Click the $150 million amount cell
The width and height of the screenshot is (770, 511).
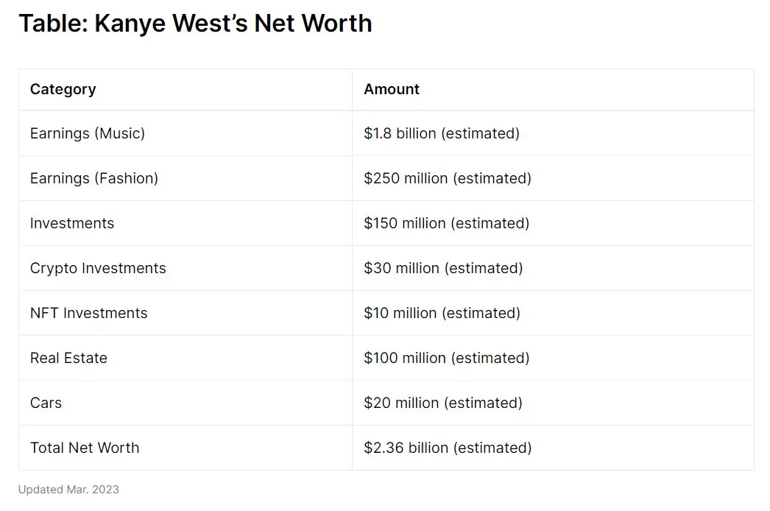pos(447,223)
